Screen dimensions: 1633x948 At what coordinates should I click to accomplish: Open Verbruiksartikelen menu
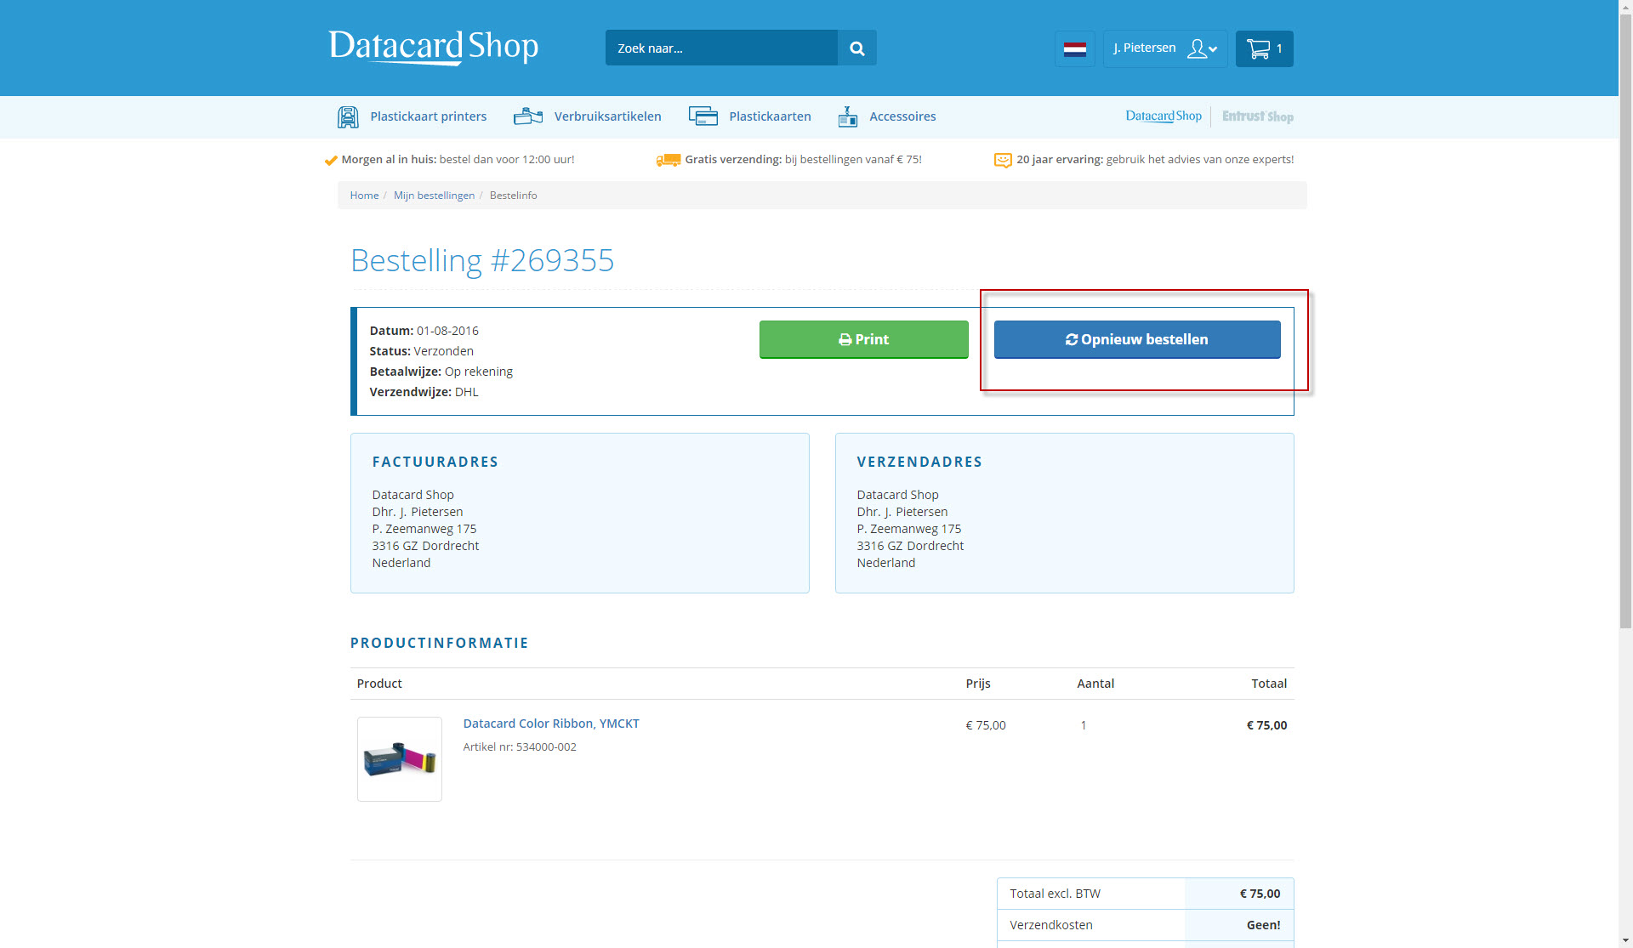point(607,116)
